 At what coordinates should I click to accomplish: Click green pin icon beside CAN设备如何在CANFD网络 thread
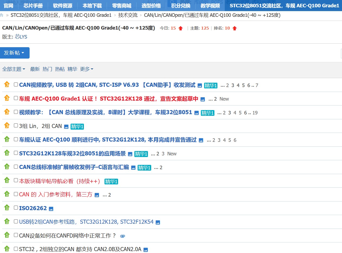[7, 235]
